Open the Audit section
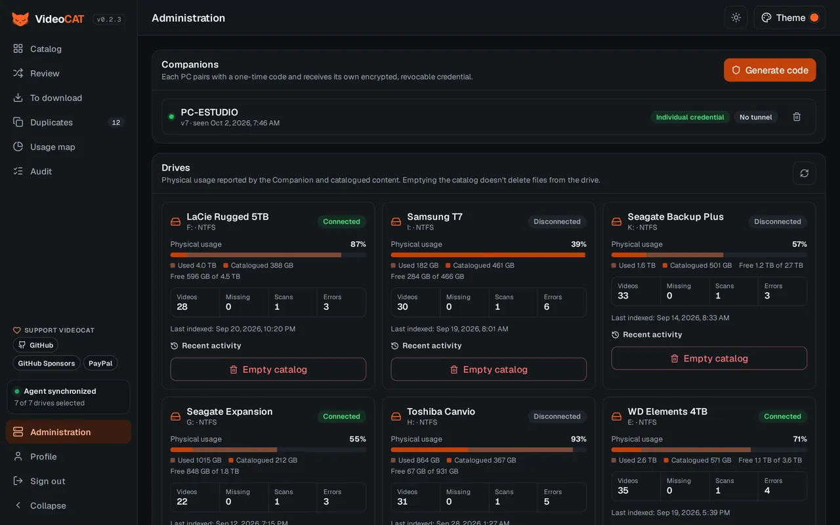The height and width of the screenshot is (525, 840). click(x=68, y=171)
